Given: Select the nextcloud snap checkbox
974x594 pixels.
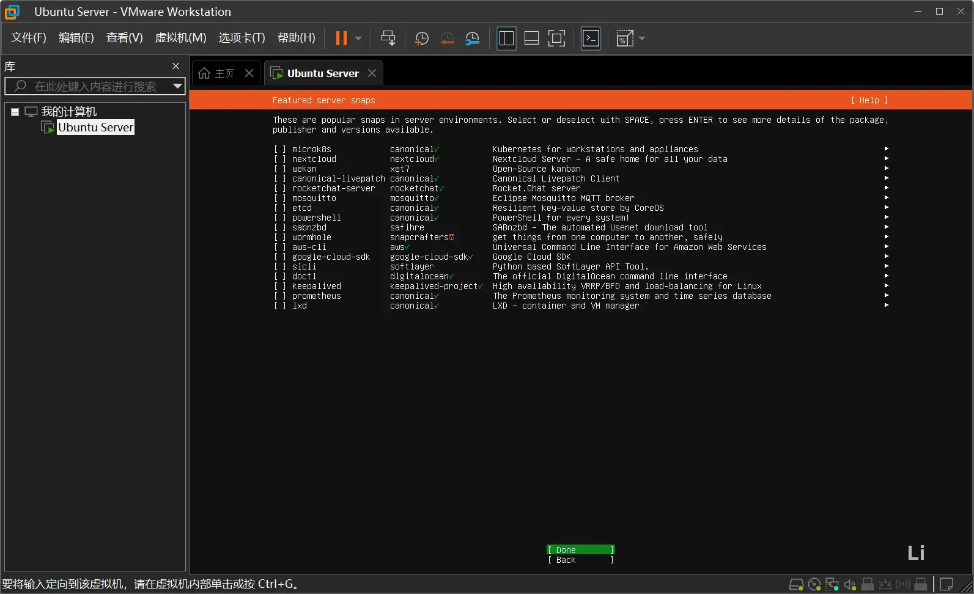Looking at the screenshot, I should click(x=280, y=159).
